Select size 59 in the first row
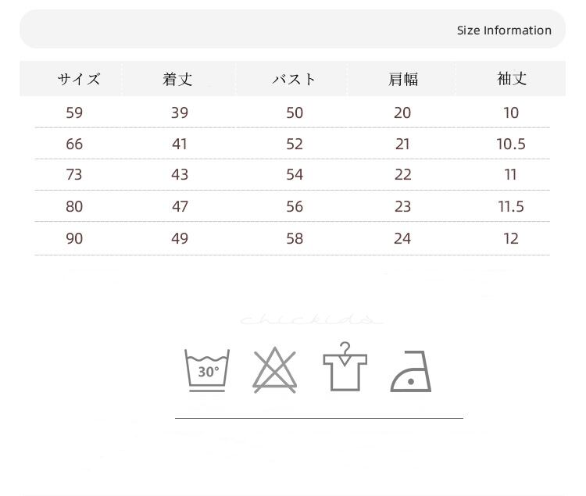This screenshot has width=586, height=496. click(74, 112)
